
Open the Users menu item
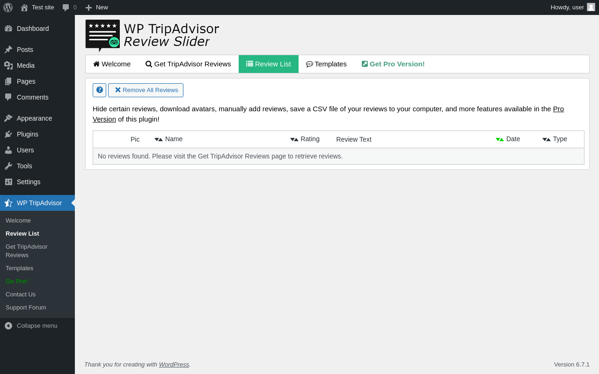click(x=25, y=150)
